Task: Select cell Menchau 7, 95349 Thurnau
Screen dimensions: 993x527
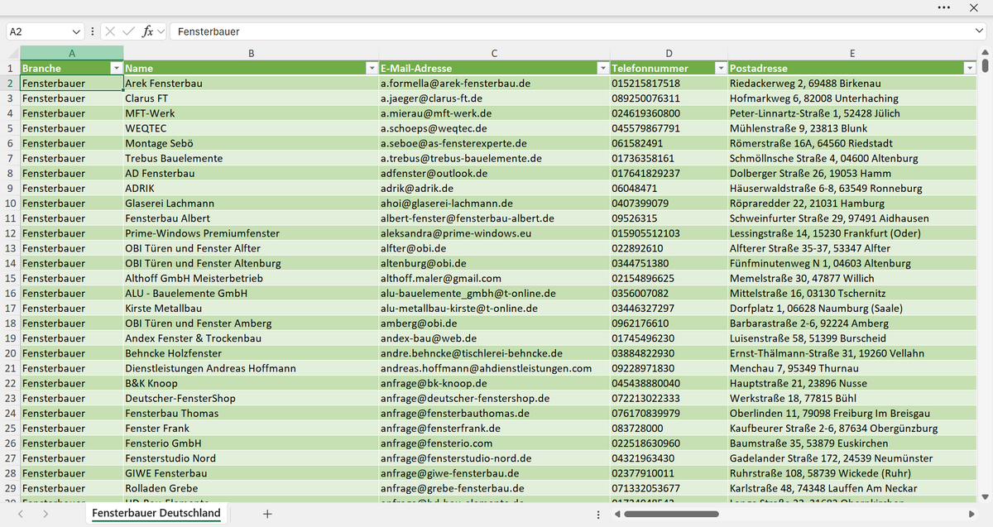Action: click(x=852, y=368)
